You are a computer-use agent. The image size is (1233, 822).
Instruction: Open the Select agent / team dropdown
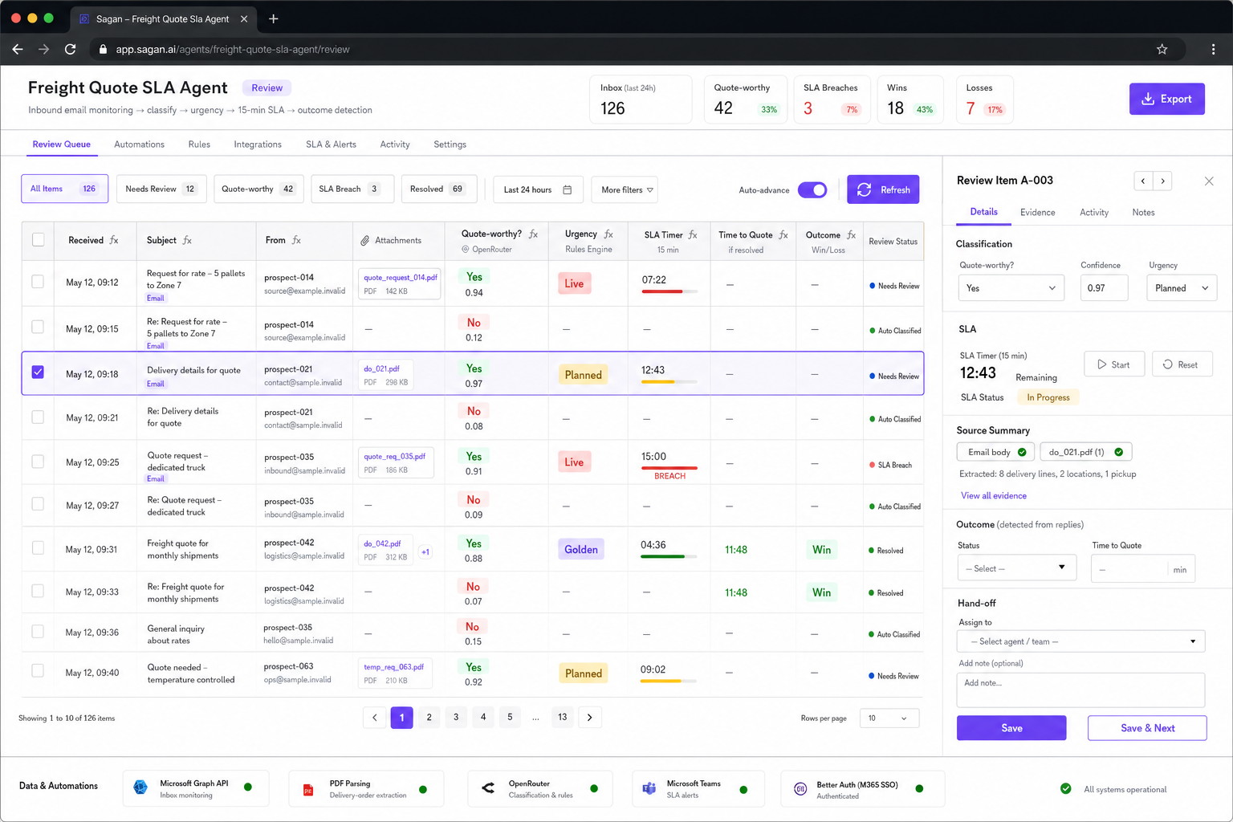click(1080, 641)
